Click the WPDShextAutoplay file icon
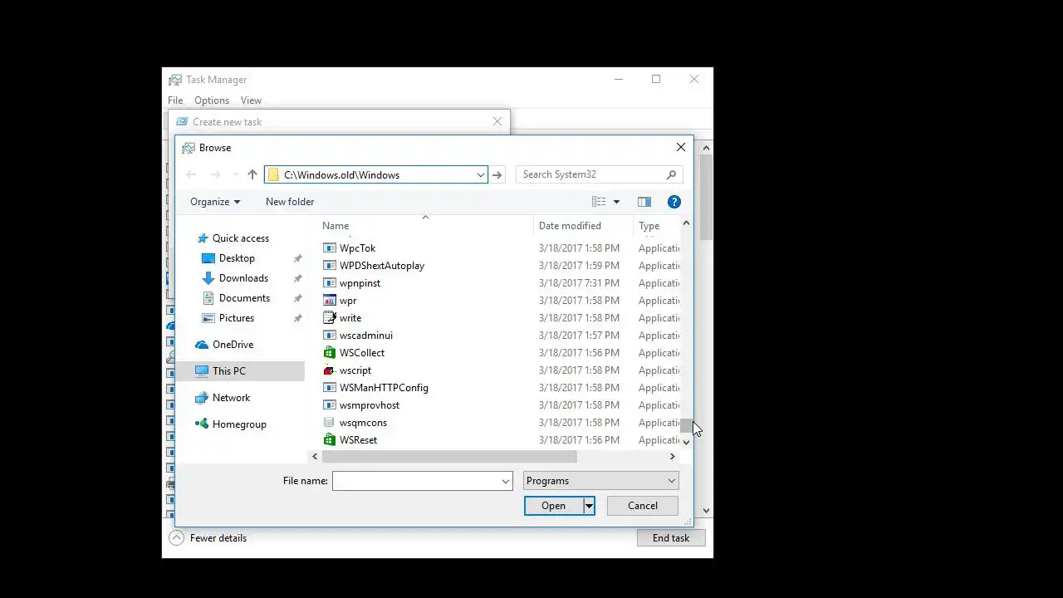The width and height of the screenshot is (1063, 598). tap(330, 266)
